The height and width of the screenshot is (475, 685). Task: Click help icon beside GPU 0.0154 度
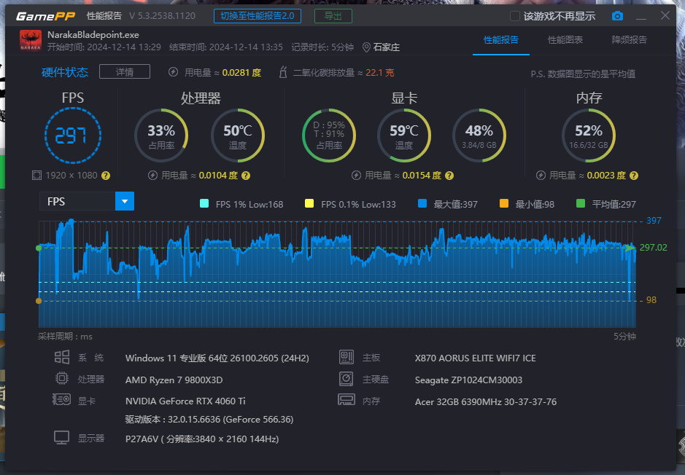tap(449, 176)
